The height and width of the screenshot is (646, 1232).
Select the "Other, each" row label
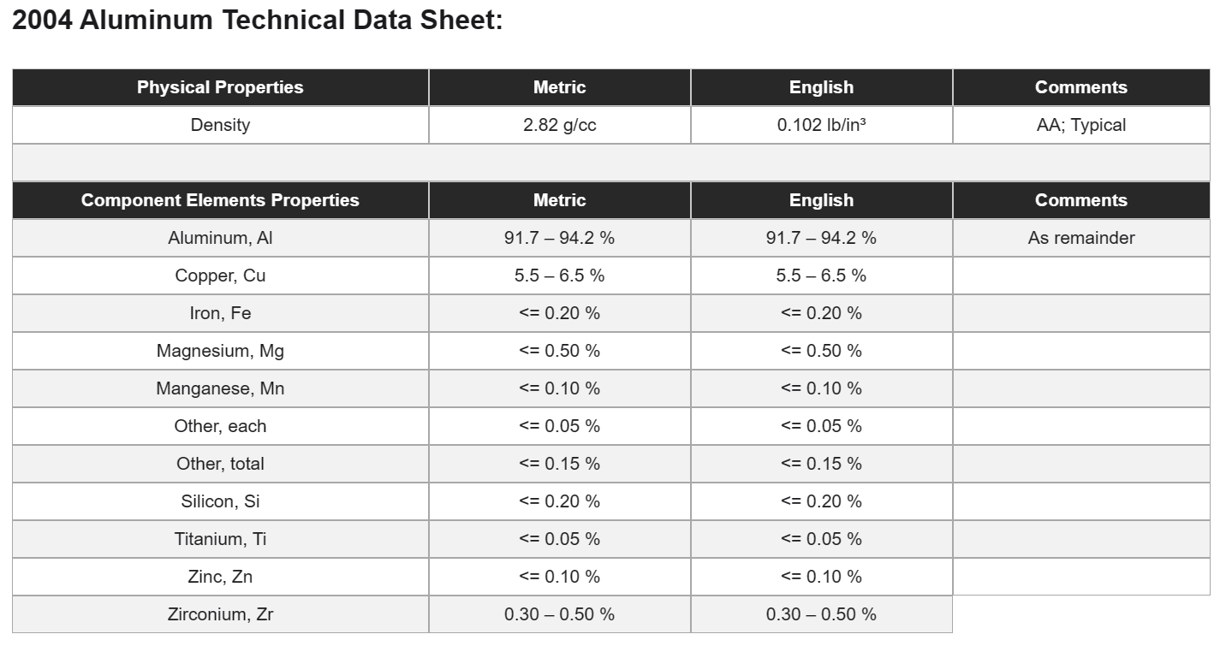click(x=220, y=426)
